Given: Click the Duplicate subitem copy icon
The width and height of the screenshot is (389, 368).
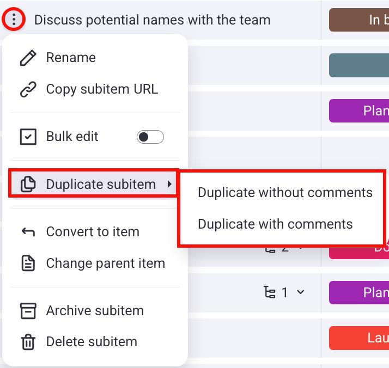Looking at the screenshot, I should click(x=28, y=185).
